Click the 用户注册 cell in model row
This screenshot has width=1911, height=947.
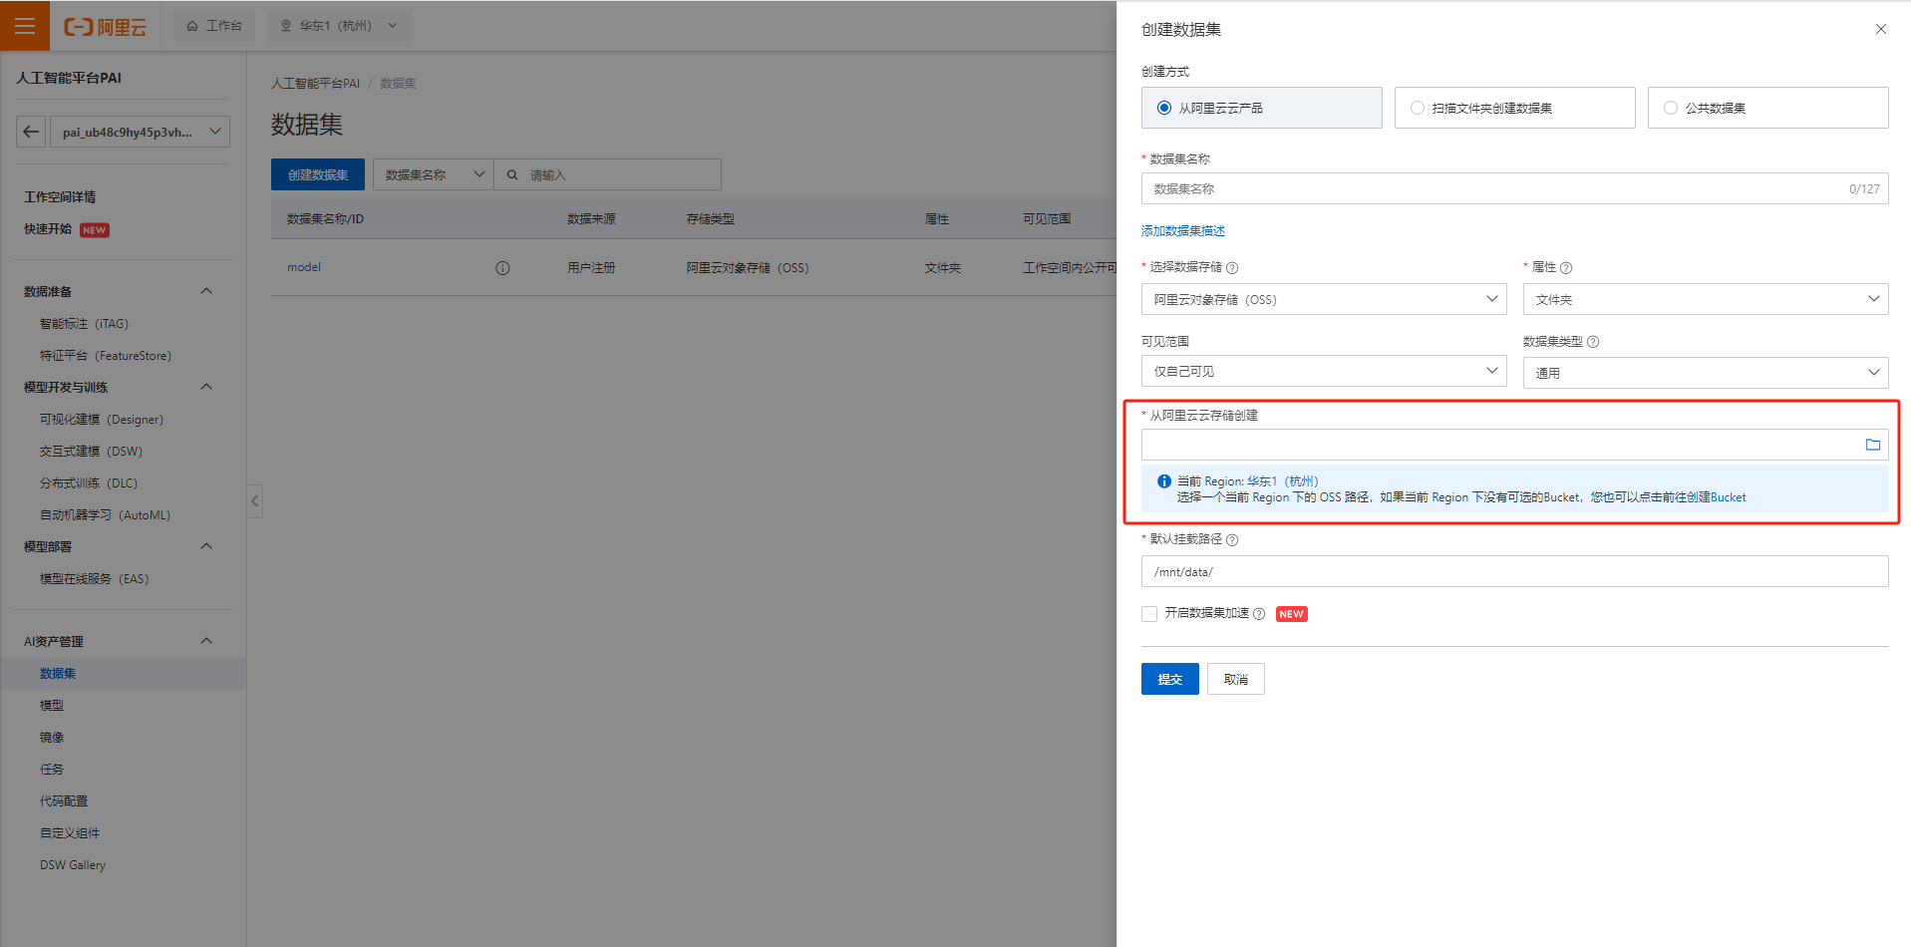click(591, 268)
